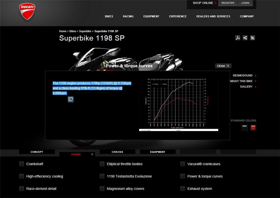Select the red standard color swatch
The width and height of the screenshot is (280, 198).
pyautogui.click(x=253, y=128)
